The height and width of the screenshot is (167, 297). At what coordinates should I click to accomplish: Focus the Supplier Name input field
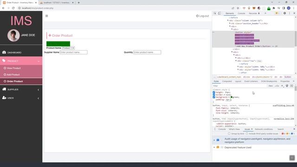(x=74, y=52)
